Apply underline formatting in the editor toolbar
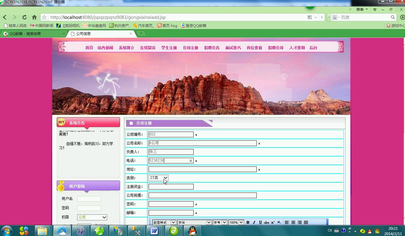Screen dimensions: 405x236 (x=260, y=222)
